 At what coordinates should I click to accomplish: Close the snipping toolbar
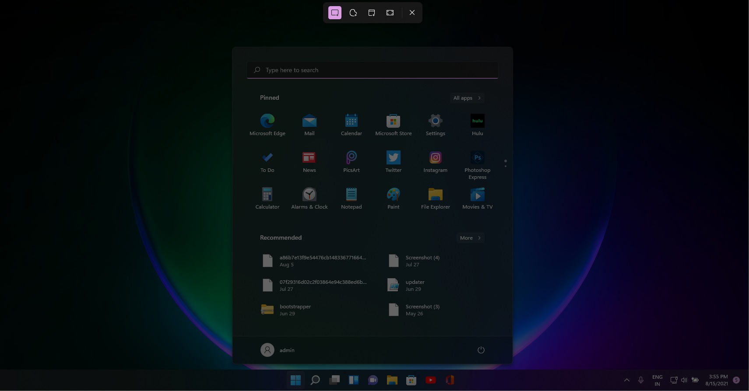click(x=412, y=13)
